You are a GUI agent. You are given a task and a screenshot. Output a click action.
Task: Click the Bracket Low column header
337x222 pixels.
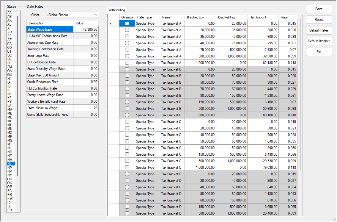[x=200, y=17]
